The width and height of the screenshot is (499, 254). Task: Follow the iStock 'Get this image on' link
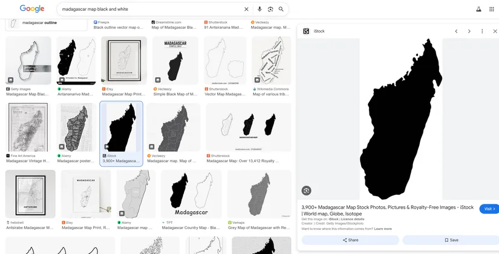[x=333, y=219]
